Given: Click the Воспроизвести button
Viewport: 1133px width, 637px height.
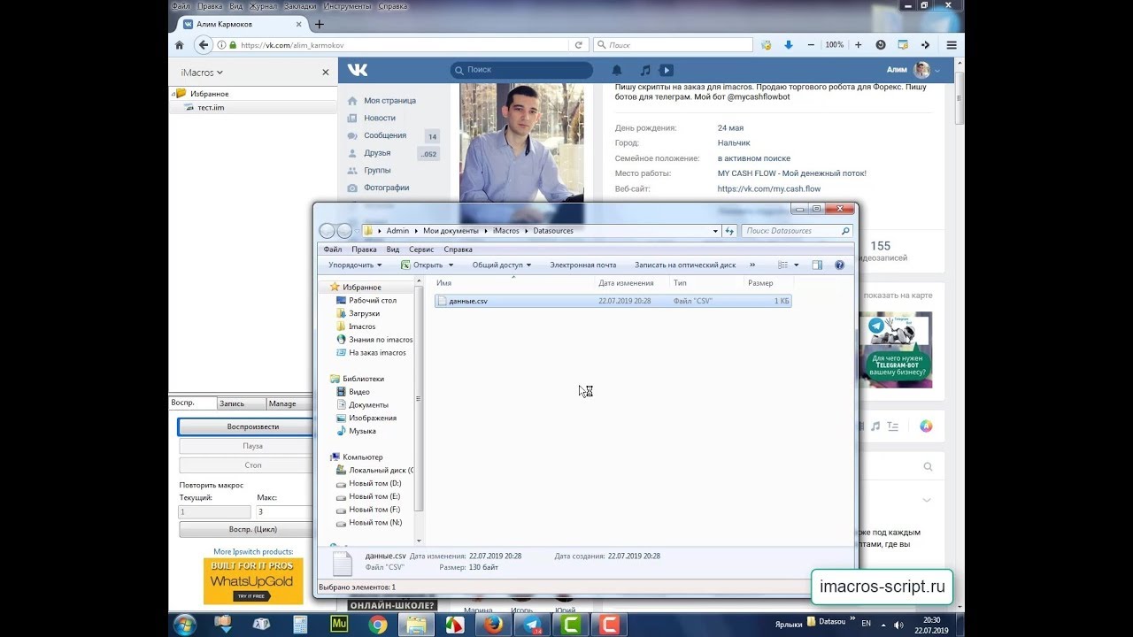Looking at the screenshot, I should [246, 426].
